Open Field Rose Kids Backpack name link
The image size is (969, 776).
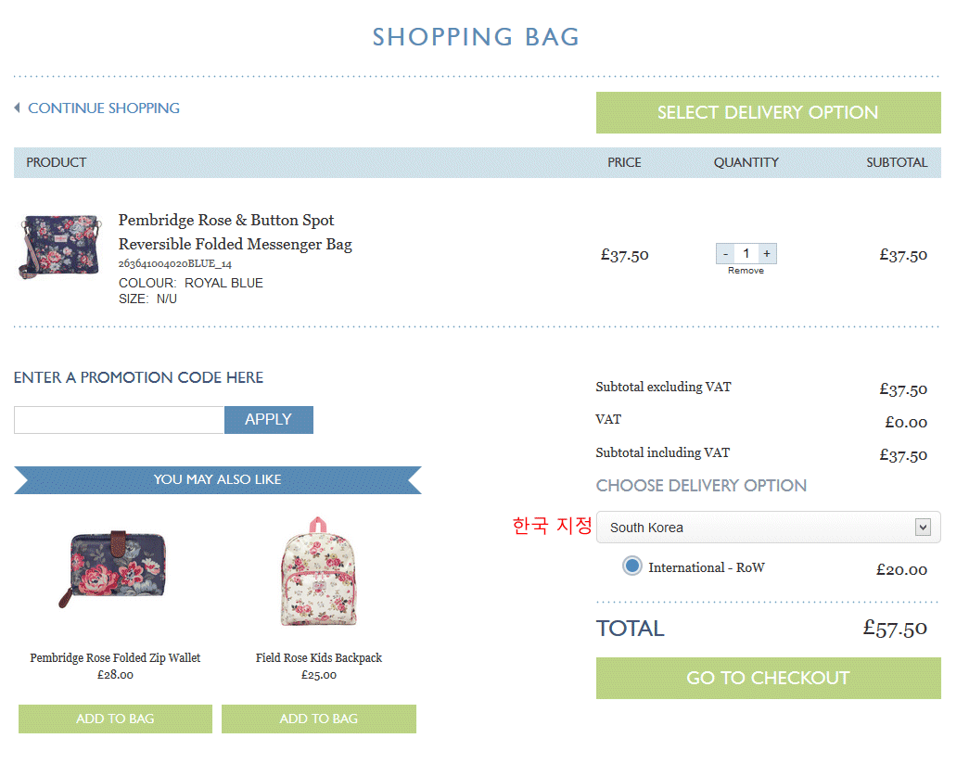pyautogui.click(x=318, y=658)
